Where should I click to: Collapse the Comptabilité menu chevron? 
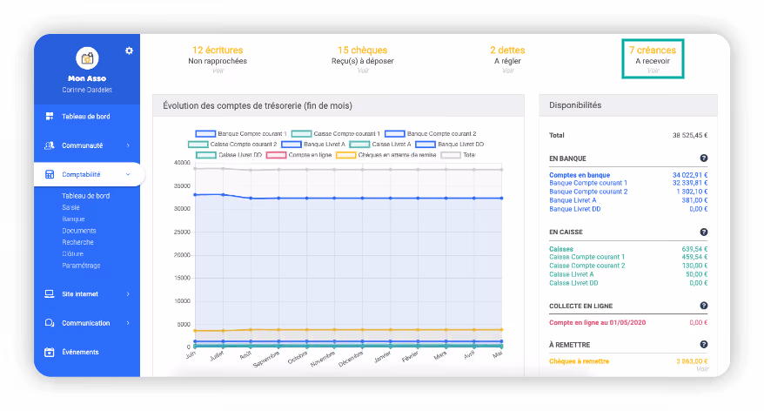[x=128, y=174]
